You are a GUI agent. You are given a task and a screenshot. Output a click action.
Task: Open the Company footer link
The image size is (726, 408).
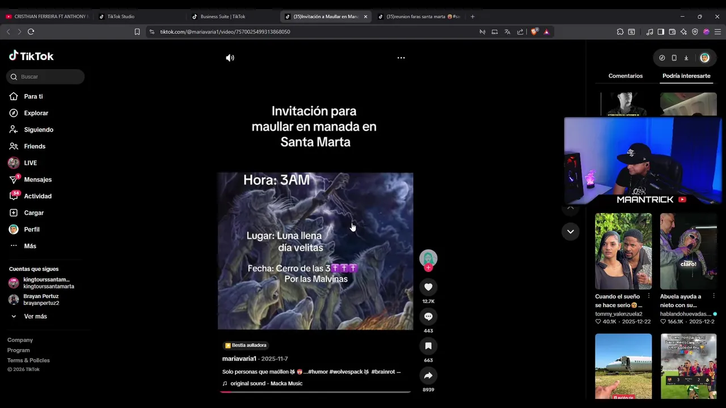click(x=20, y=340)
